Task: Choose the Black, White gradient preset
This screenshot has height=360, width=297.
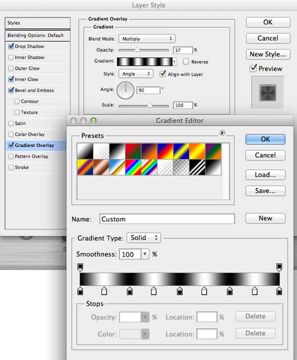Action: pos(117,152)
